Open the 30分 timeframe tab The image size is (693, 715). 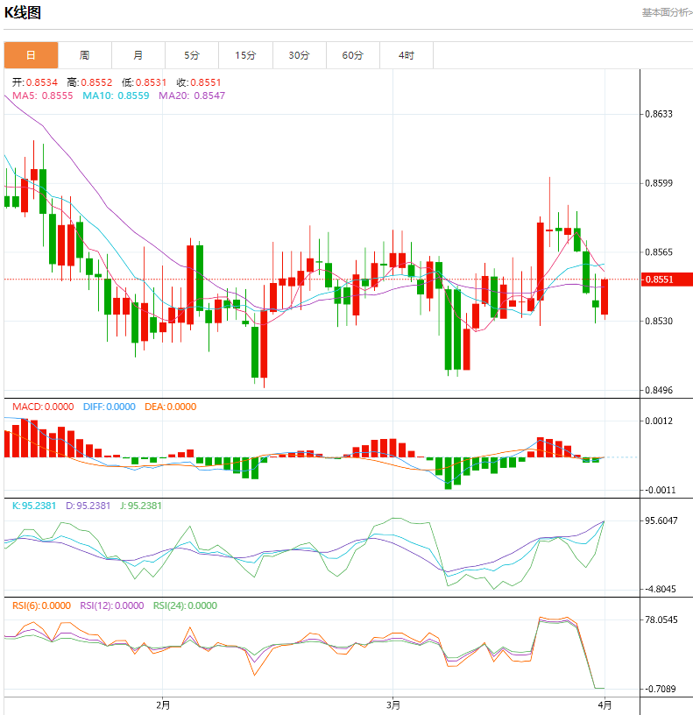point(300,55)
